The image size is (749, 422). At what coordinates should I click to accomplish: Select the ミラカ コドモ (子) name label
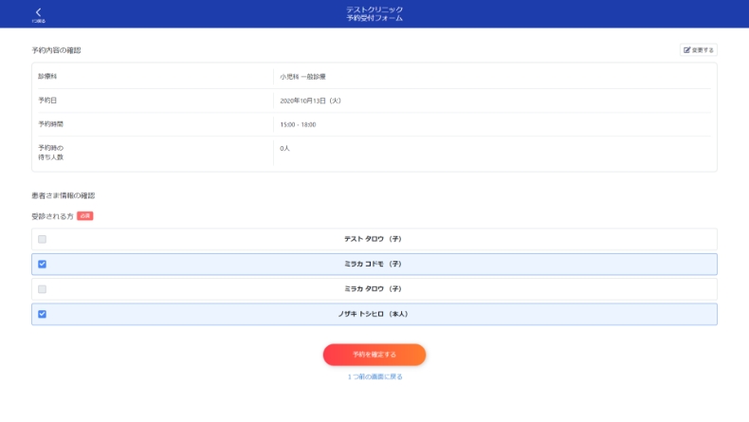tap(374, 265)
